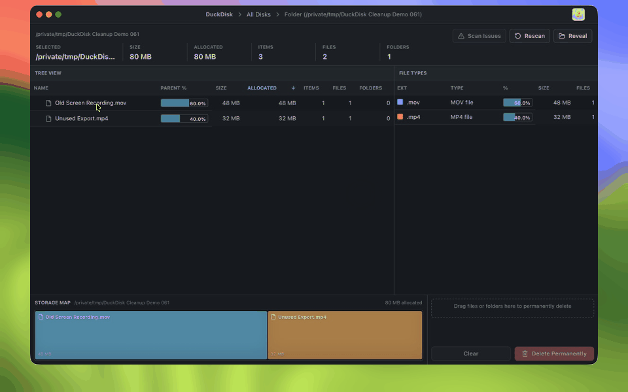Image resolution: width=628 pixels, height=392 pixels.
Task: Click file icon in Old Screen Recording map tile
Action: [41, 317]
